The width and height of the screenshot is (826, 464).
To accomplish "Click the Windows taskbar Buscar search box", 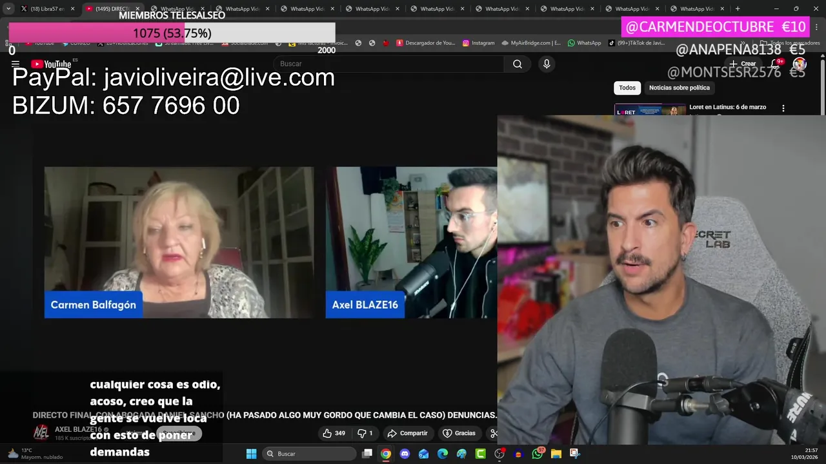I will pos(310,454).
